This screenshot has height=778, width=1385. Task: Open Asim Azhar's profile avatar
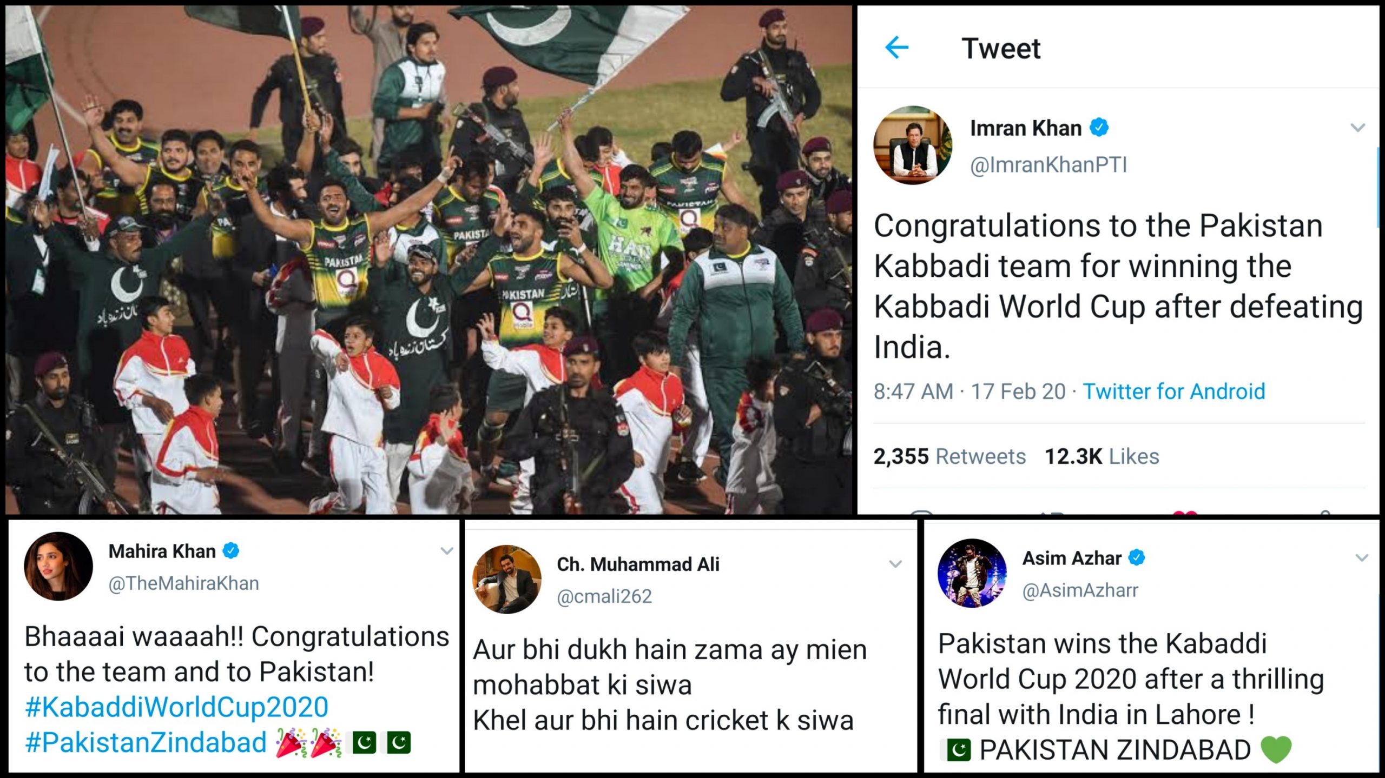972,573
